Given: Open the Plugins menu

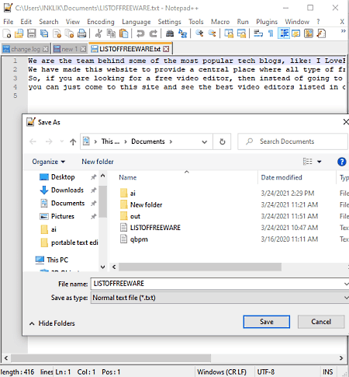Looking at the screenshot, I should click(x=267, y=22).
